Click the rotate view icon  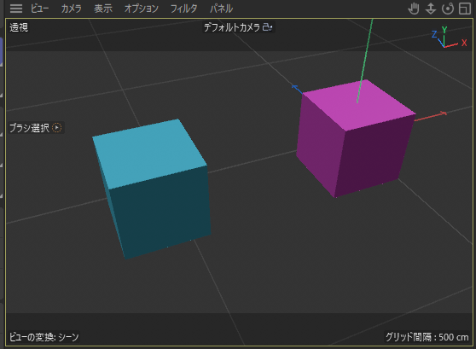(448, 9)
